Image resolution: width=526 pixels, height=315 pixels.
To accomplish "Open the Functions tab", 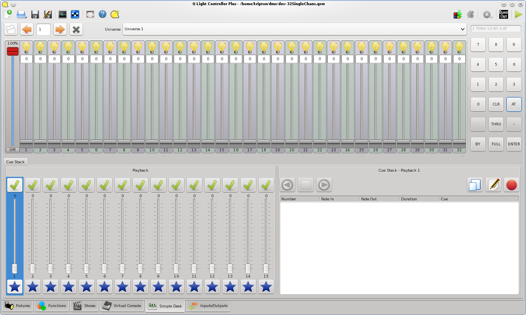I will (52, 306).
